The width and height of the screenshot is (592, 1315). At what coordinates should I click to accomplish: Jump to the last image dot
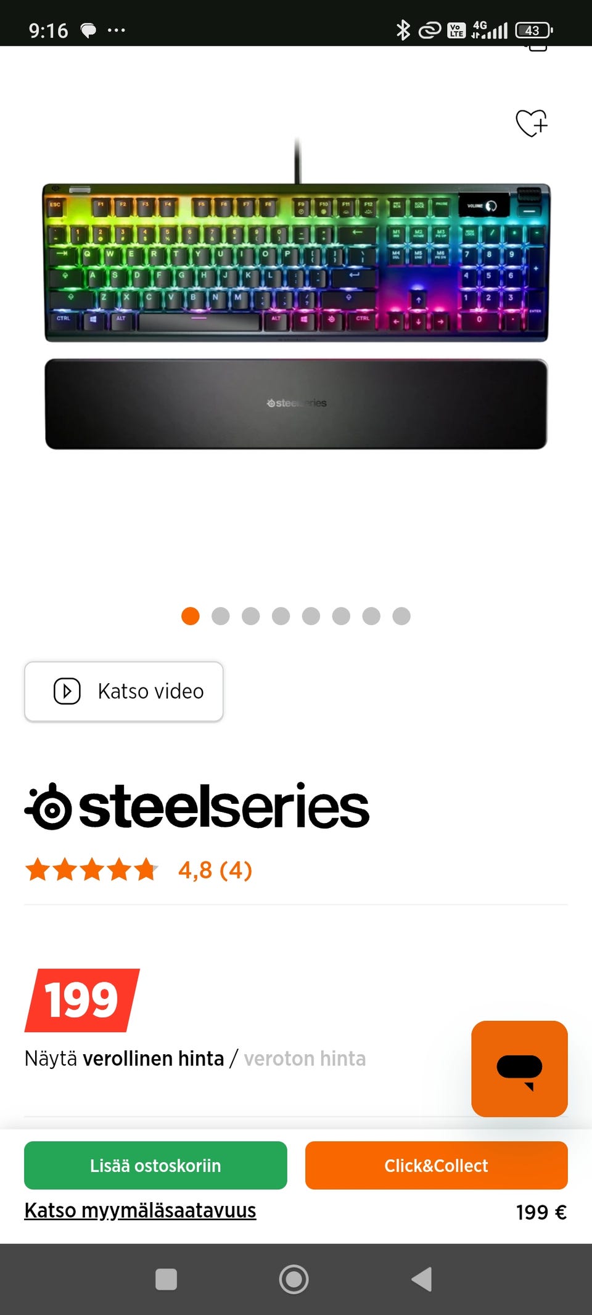401,616
